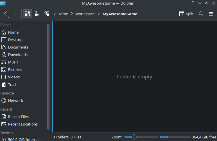Open the hamburger menu
Screen dimensions: 217x141
pos(211,14)
